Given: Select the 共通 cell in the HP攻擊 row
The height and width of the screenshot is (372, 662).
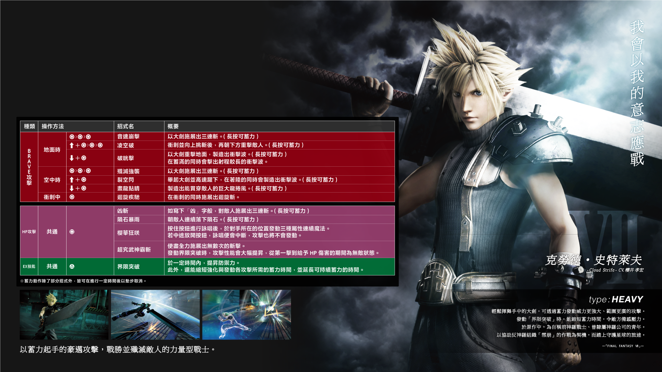Looking at the screenshot, I should click(x=52, y=232).
